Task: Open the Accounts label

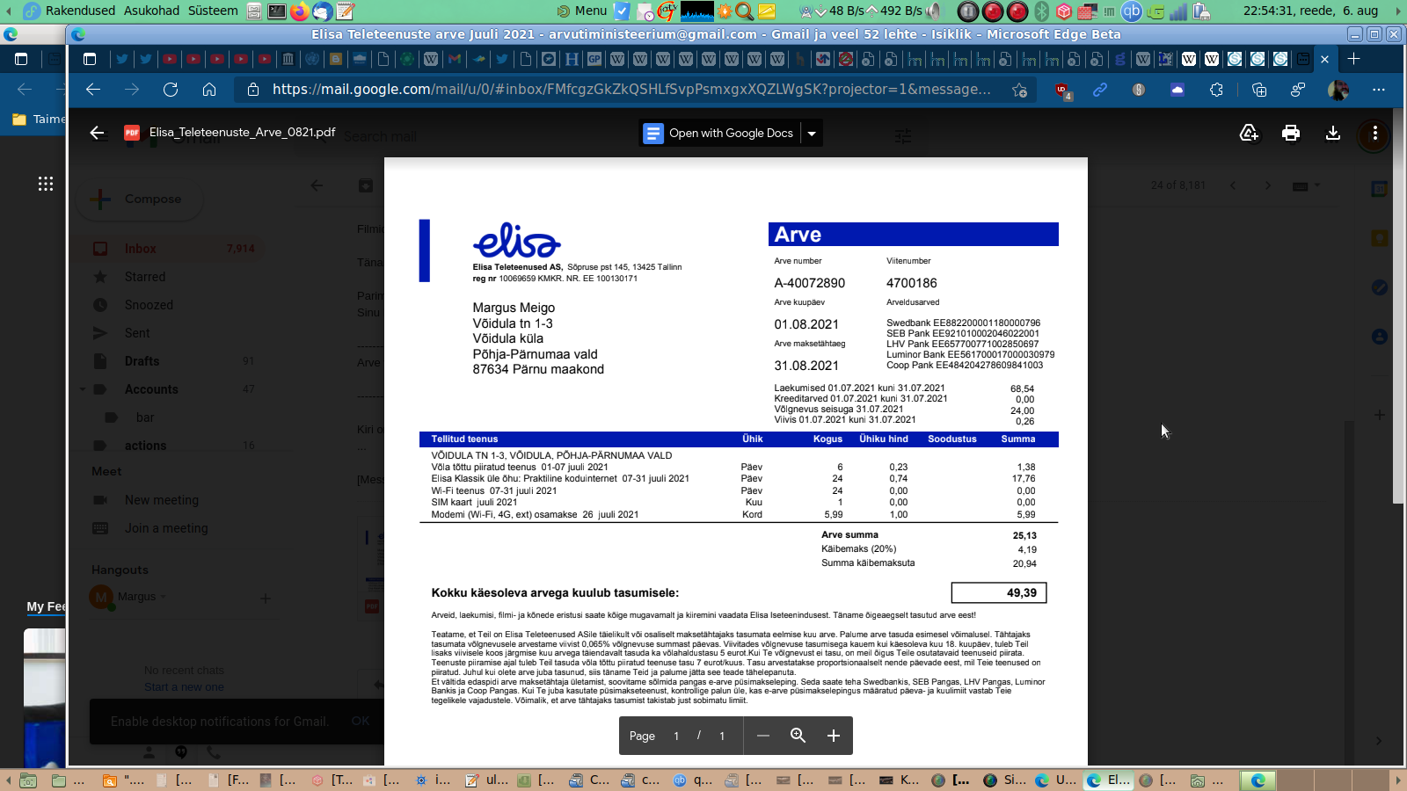Action: (x=151, y=389)
